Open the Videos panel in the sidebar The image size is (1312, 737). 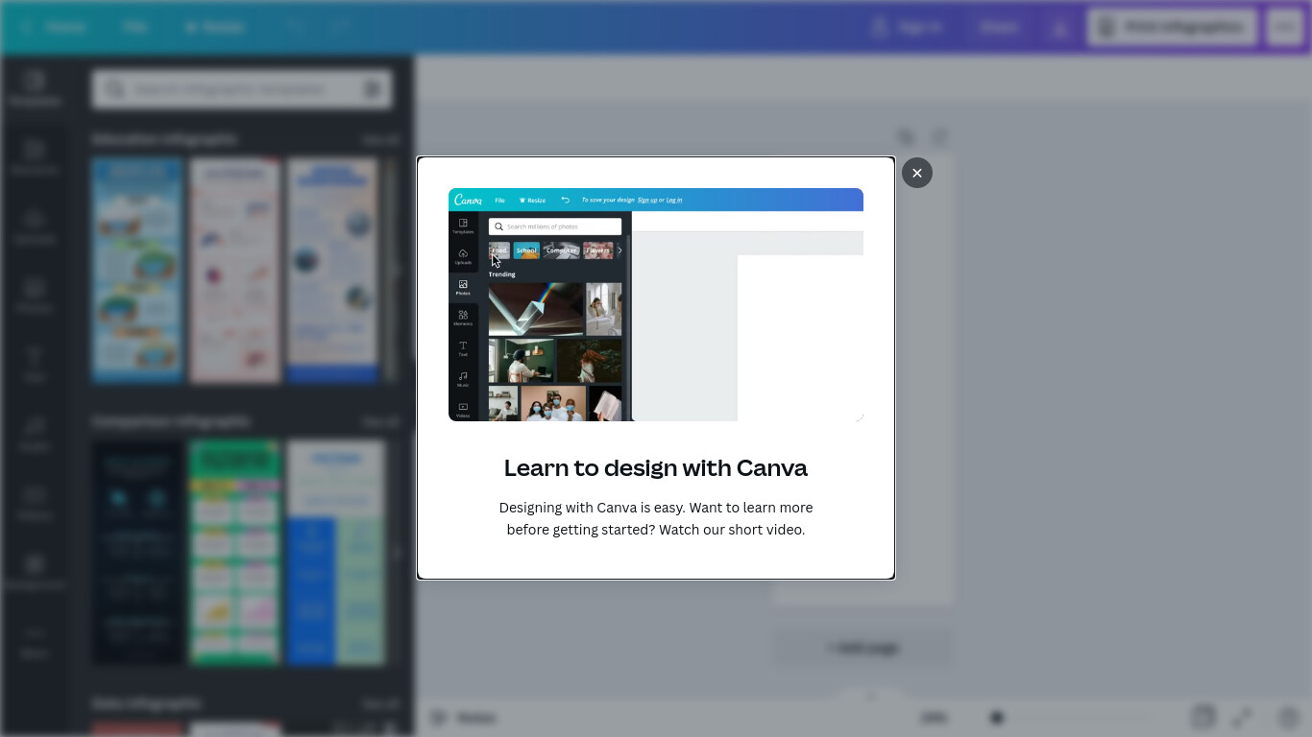35,502
